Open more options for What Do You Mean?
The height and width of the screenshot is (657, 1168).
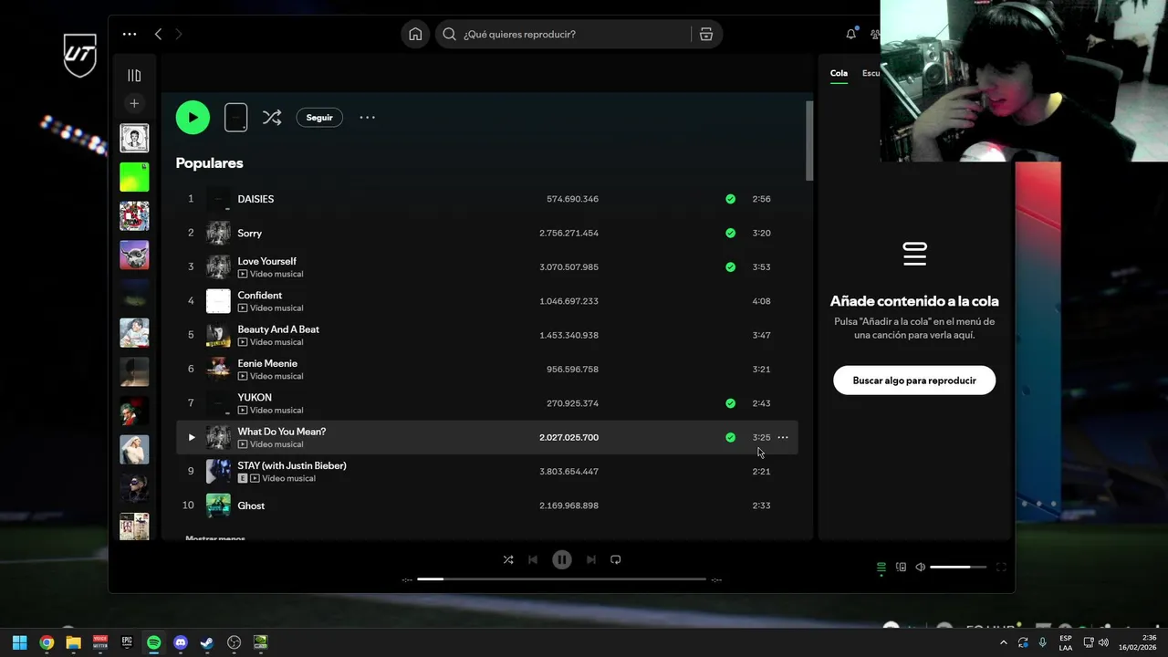click(783, 437)
